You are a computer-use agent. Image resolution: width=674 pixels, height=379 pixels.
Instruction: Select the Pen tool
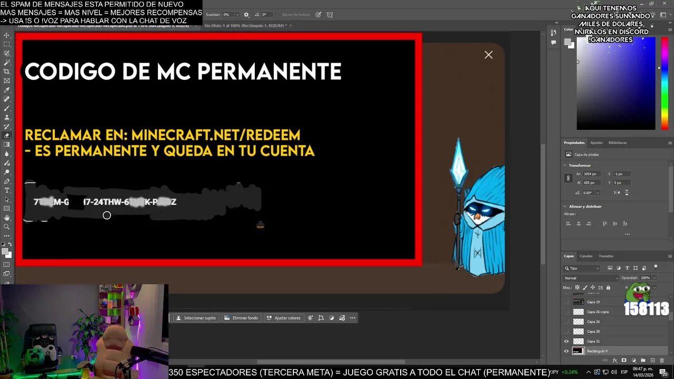pos(7,181)
